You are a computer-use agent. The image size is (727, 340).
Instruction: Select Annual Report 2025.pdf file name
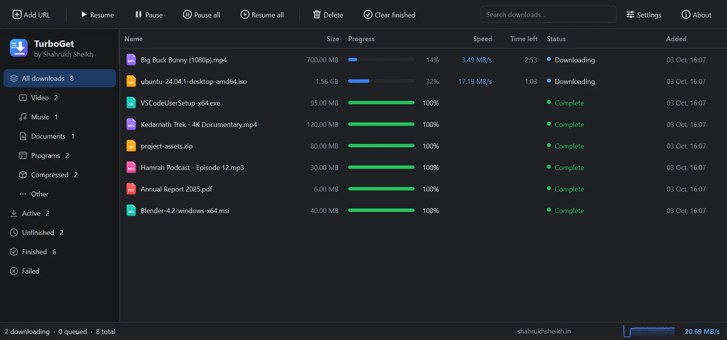tap(176, 189)
